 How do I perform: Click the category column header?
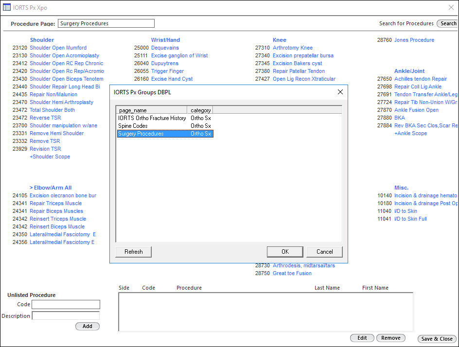(200, 110)
